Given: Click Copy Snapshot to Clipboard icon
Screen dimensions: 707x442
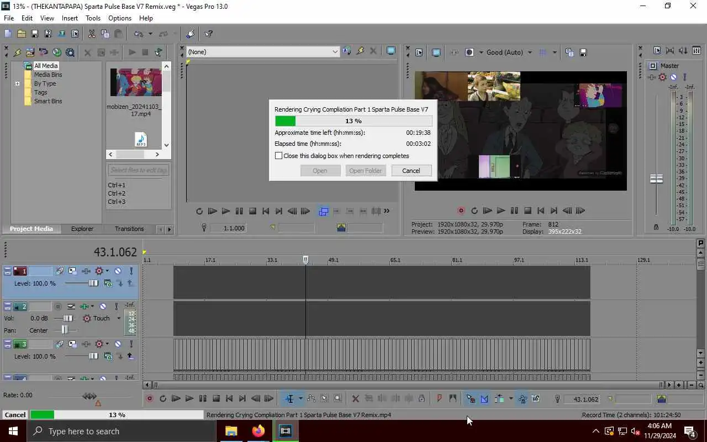Looking at the screenshot, I should 569,52.
